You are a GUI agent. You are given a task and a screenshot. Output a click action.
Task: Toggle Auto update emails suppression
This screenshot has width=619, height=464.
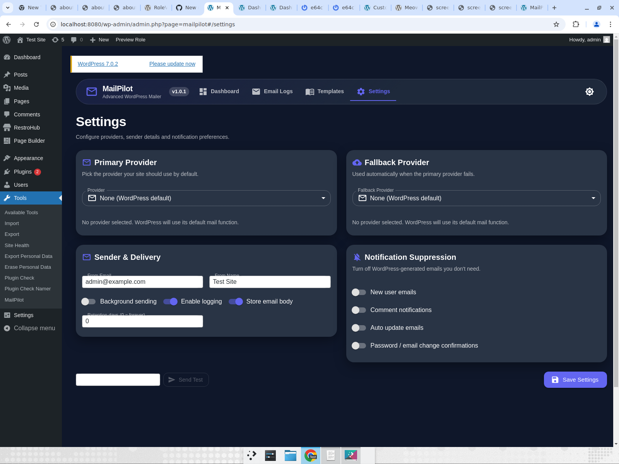[x=359, y=328]
